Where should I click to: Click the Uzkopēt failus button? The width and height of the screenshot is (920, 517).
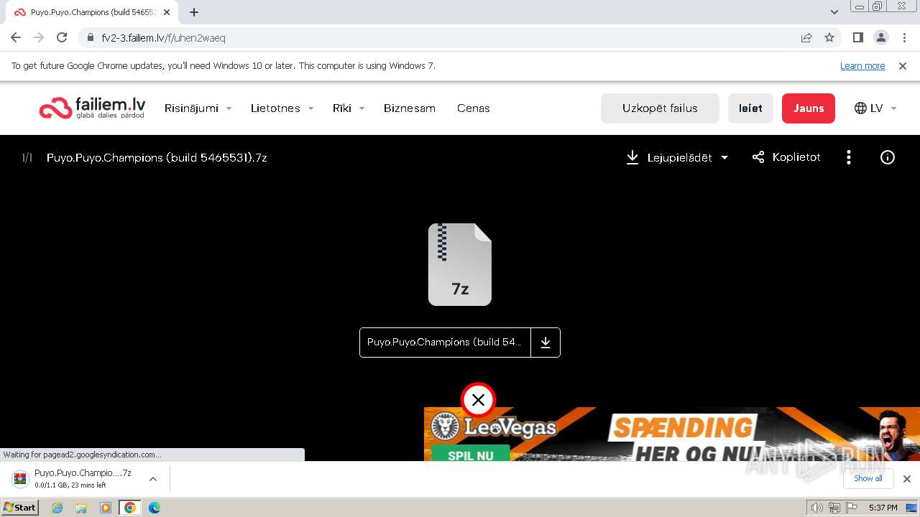tap(660, 108)
